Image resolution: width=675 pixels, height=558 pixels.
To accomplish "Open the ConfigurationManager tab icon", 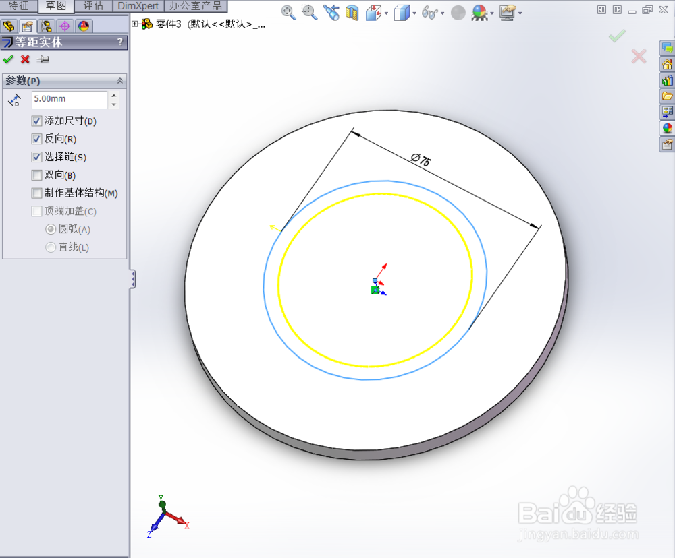I will pyautogui.click(x=46, y=26).
